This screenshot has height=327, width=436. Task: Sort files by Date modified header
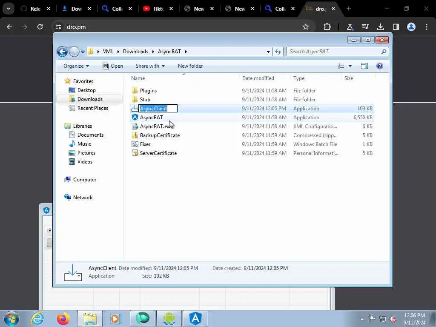click(264, 78)
